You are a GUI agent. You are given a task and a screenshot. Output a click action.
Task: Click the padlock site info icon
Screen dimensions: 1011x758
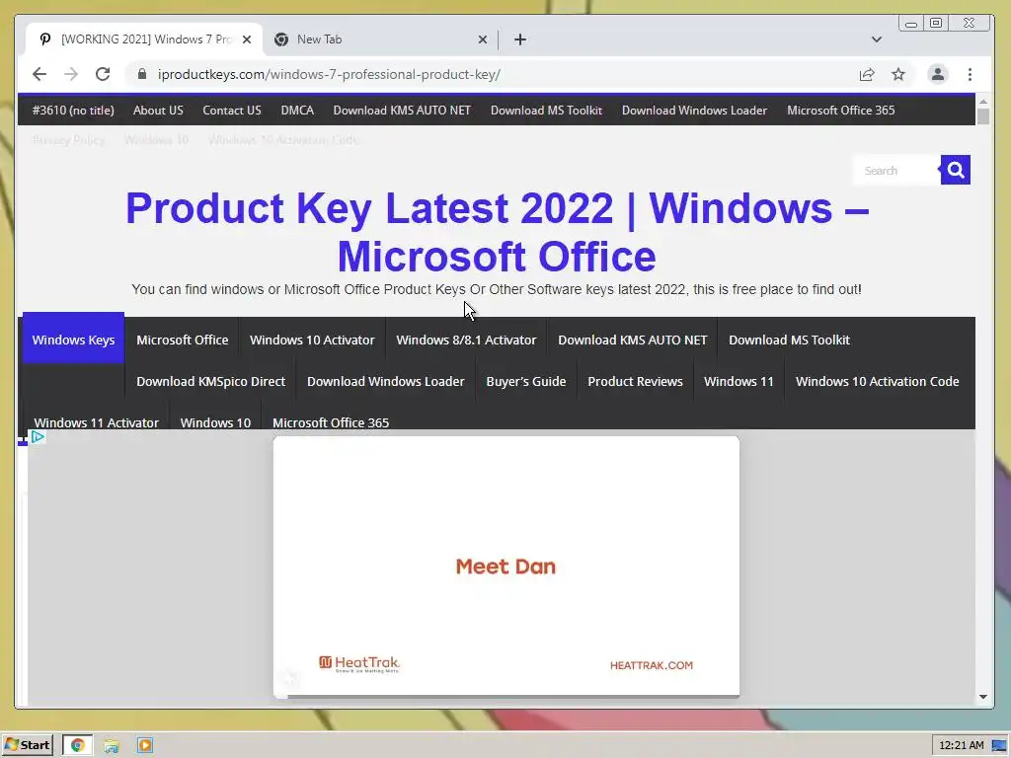142,74
